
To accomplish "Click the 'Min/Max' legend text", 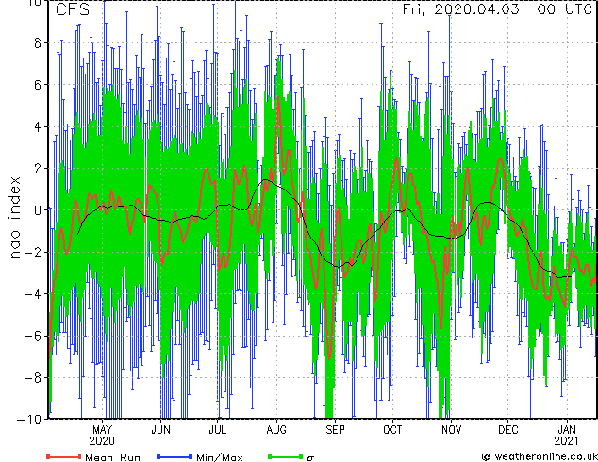I will point(220,457).
